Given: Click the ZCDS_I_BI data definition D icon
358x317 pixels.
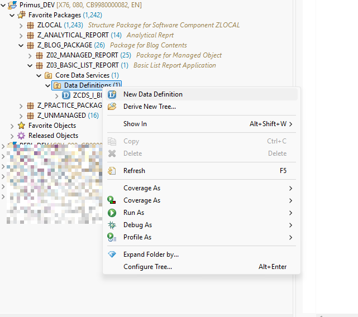Looking at the screenshot, I should pos(66,95).
